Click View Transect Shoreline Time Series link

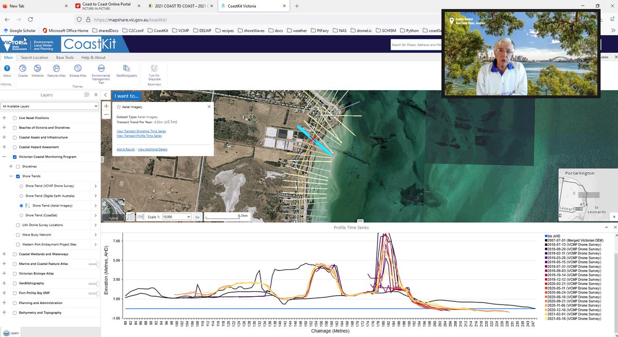141,131
